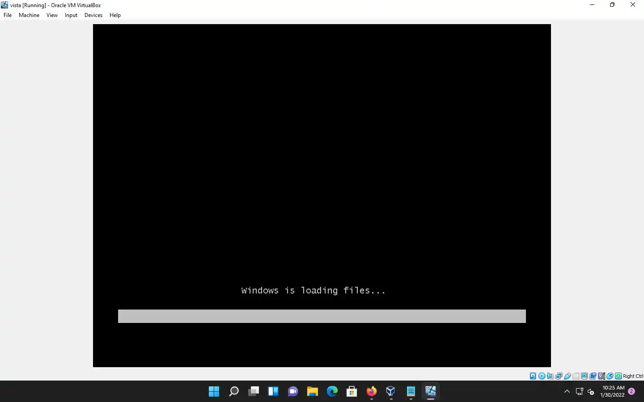The height and width of the screenshot is (402, 644).
Task: Open the Input menu
Action: coord(71,15)
